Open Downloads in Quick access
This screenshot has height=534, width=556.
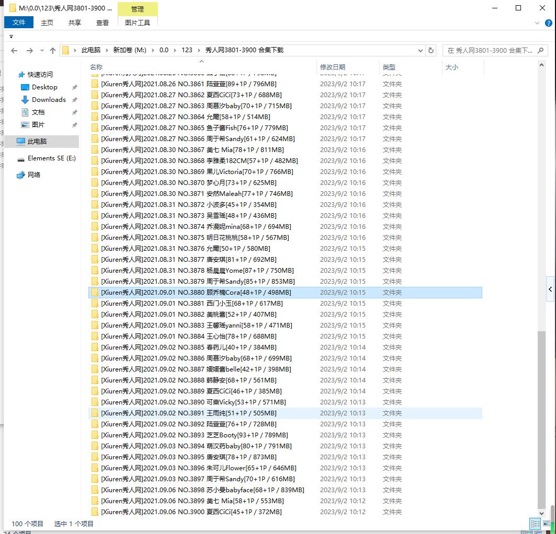point(49,100)
